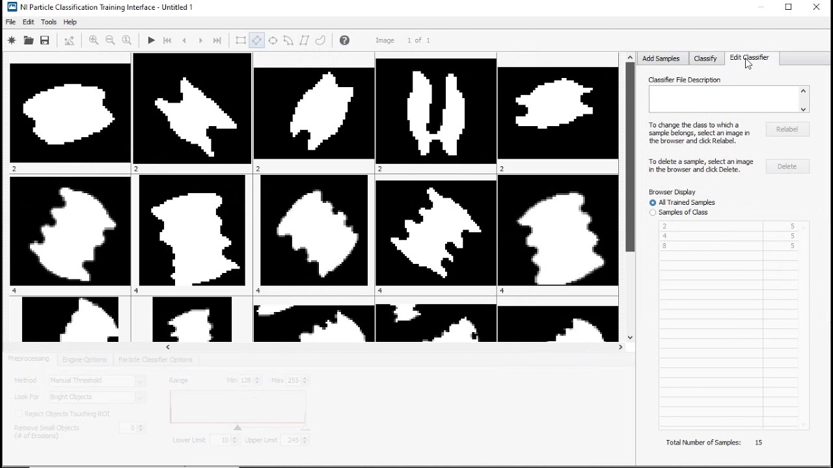Jump to the first image

click(167, 40)
